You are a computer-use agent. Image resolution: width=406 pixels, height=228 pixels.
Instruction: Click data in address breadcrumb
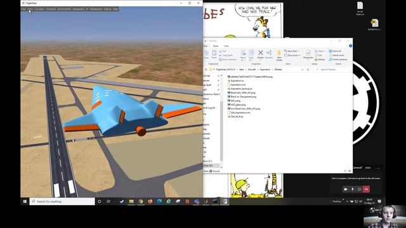tap(241, 70)
